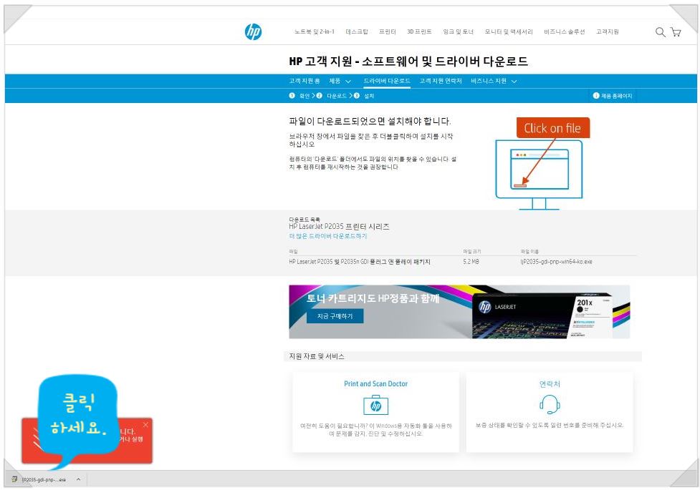Image resolution: width=700 pixels, height=490 pixels.
Task: Click the 지원 자료 및 서비스 heading
Action: 317,356
